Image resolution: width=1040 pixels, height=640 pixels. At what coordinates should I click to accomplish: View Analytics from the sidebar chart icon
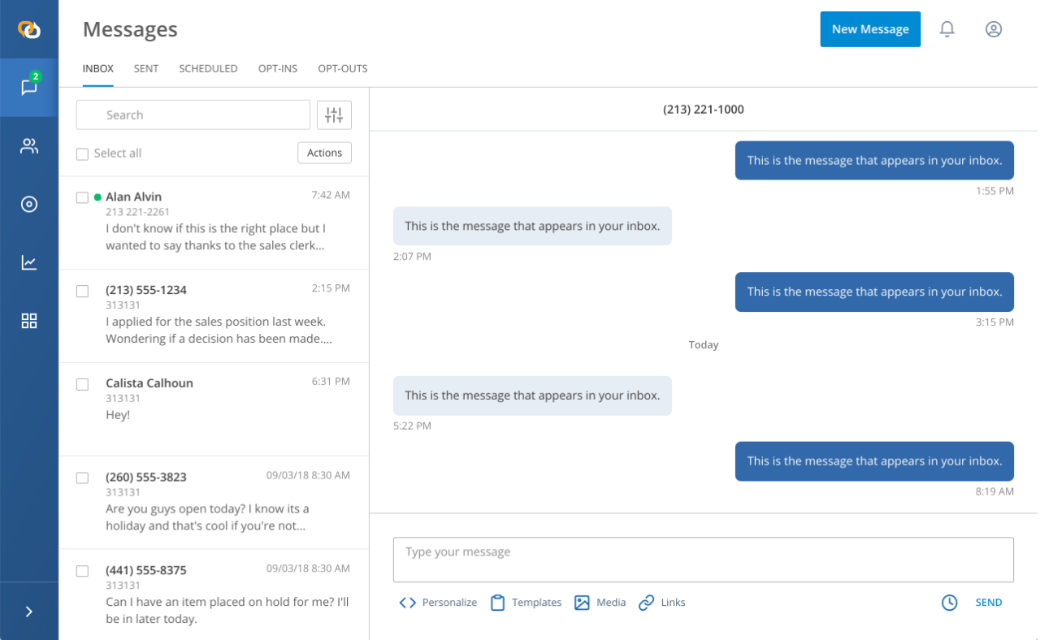tap(29, 262)
